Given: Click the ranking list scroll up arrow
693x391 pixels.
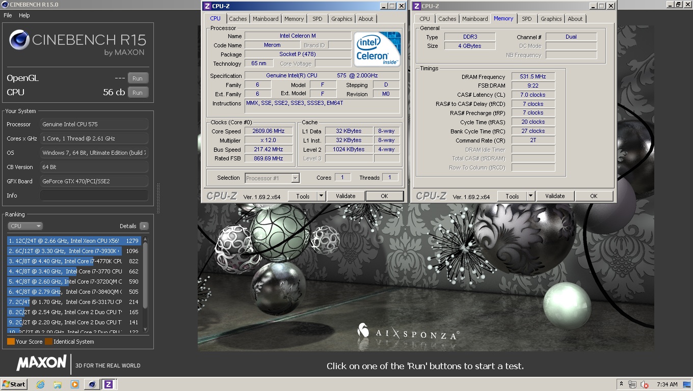Looking at the screenshot, I should click(145, 239).
